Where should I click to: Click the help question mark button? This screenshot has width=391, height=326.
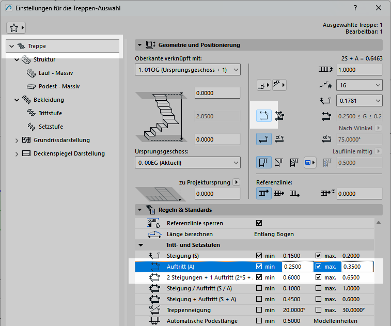click(x=355, y=8)
